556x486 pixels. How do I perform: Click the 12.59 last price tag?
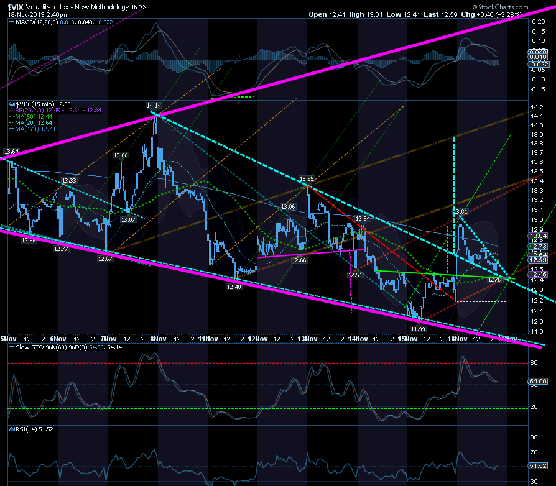pyautogui.click(x=538, y=260)
